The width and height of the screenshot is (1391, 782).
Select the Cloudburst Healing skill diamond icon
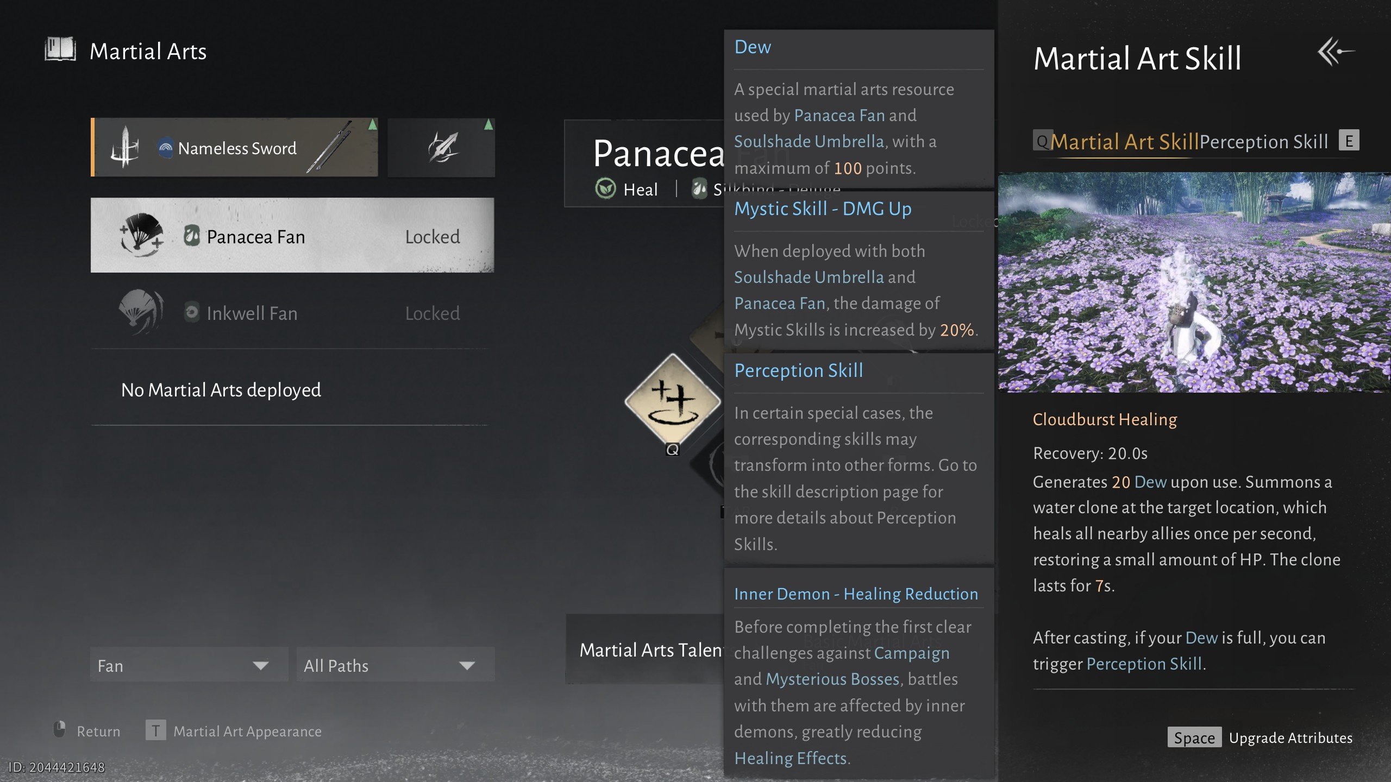tap(673, 401)
